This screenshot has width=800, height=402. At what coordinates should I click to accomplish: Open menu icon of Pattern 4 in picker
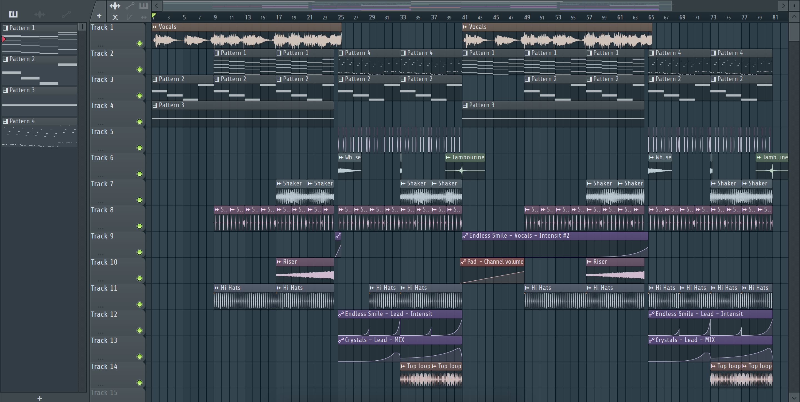tap(5, 121)
